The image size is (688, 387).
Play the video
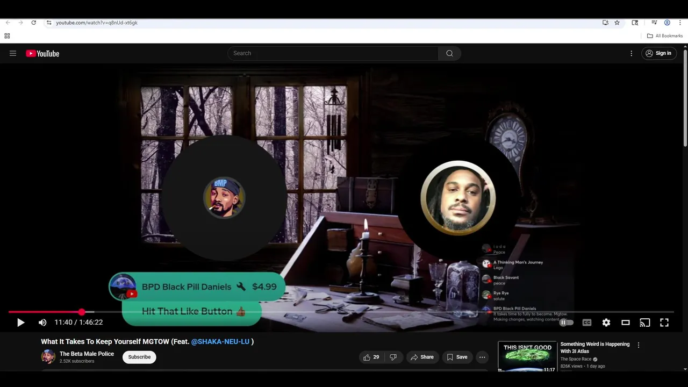tap(20, 322)
